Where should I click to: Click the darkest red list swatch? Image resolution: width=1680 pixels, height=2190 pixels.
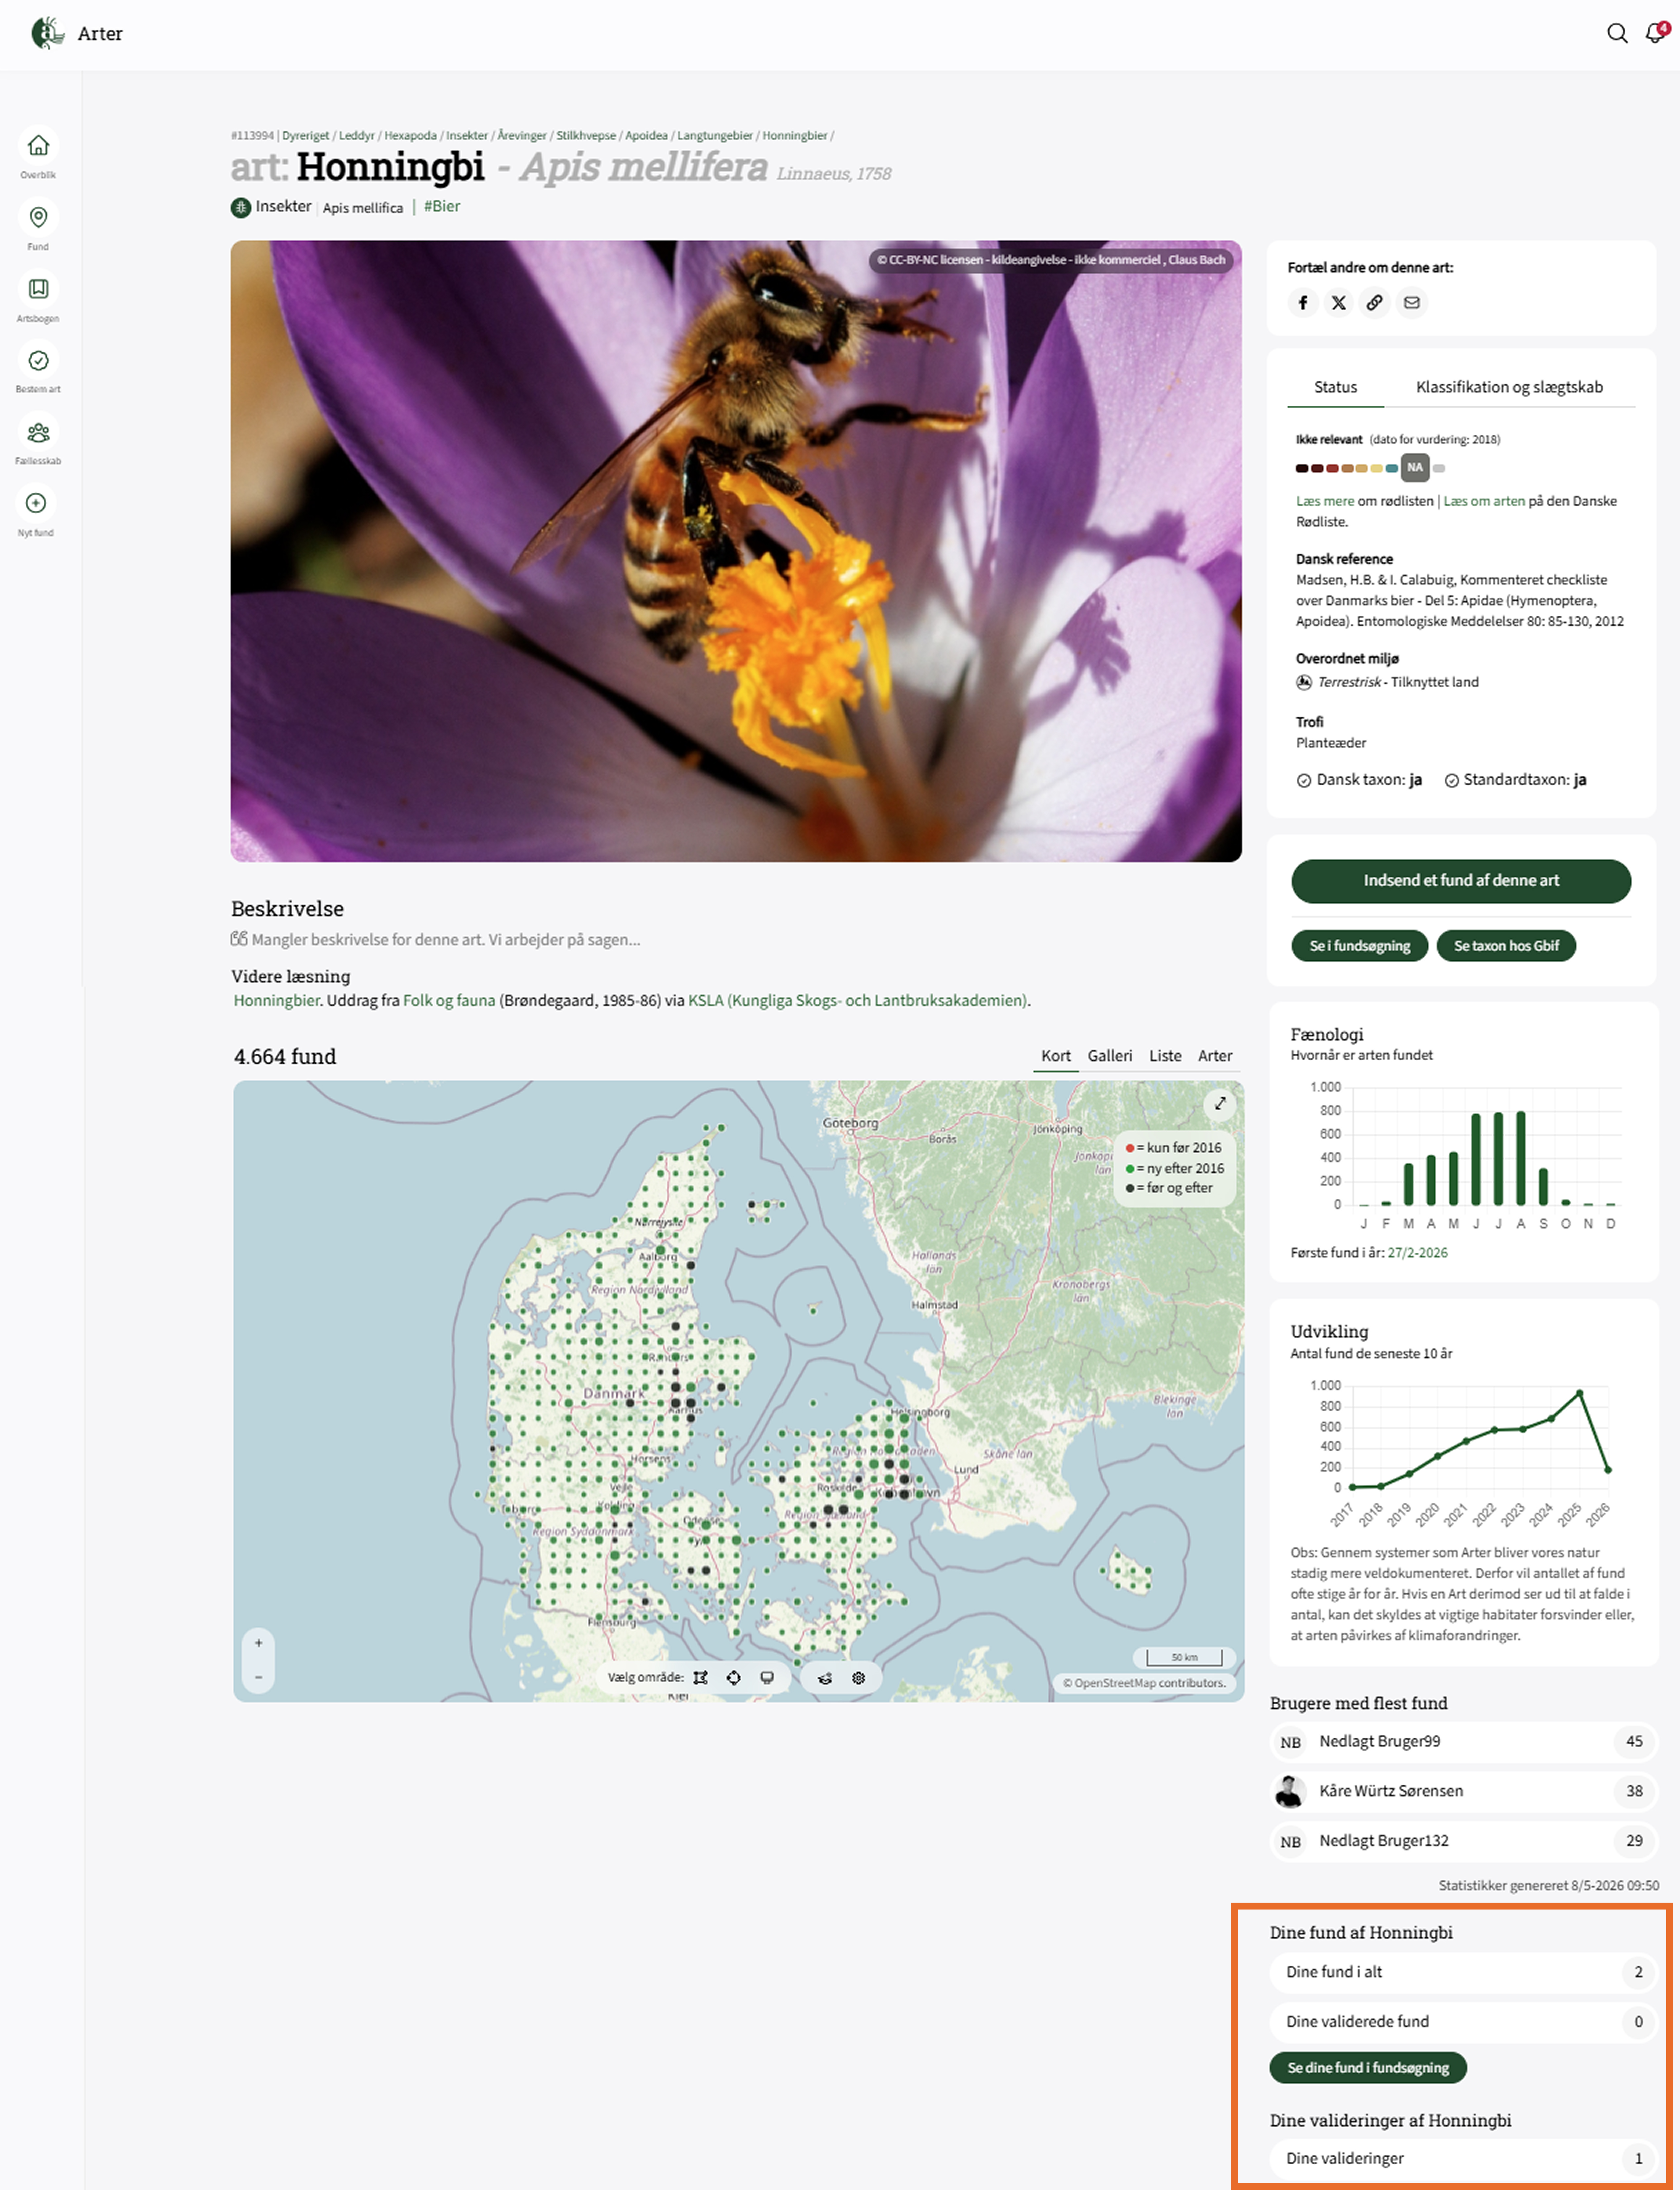(1302, 468)
